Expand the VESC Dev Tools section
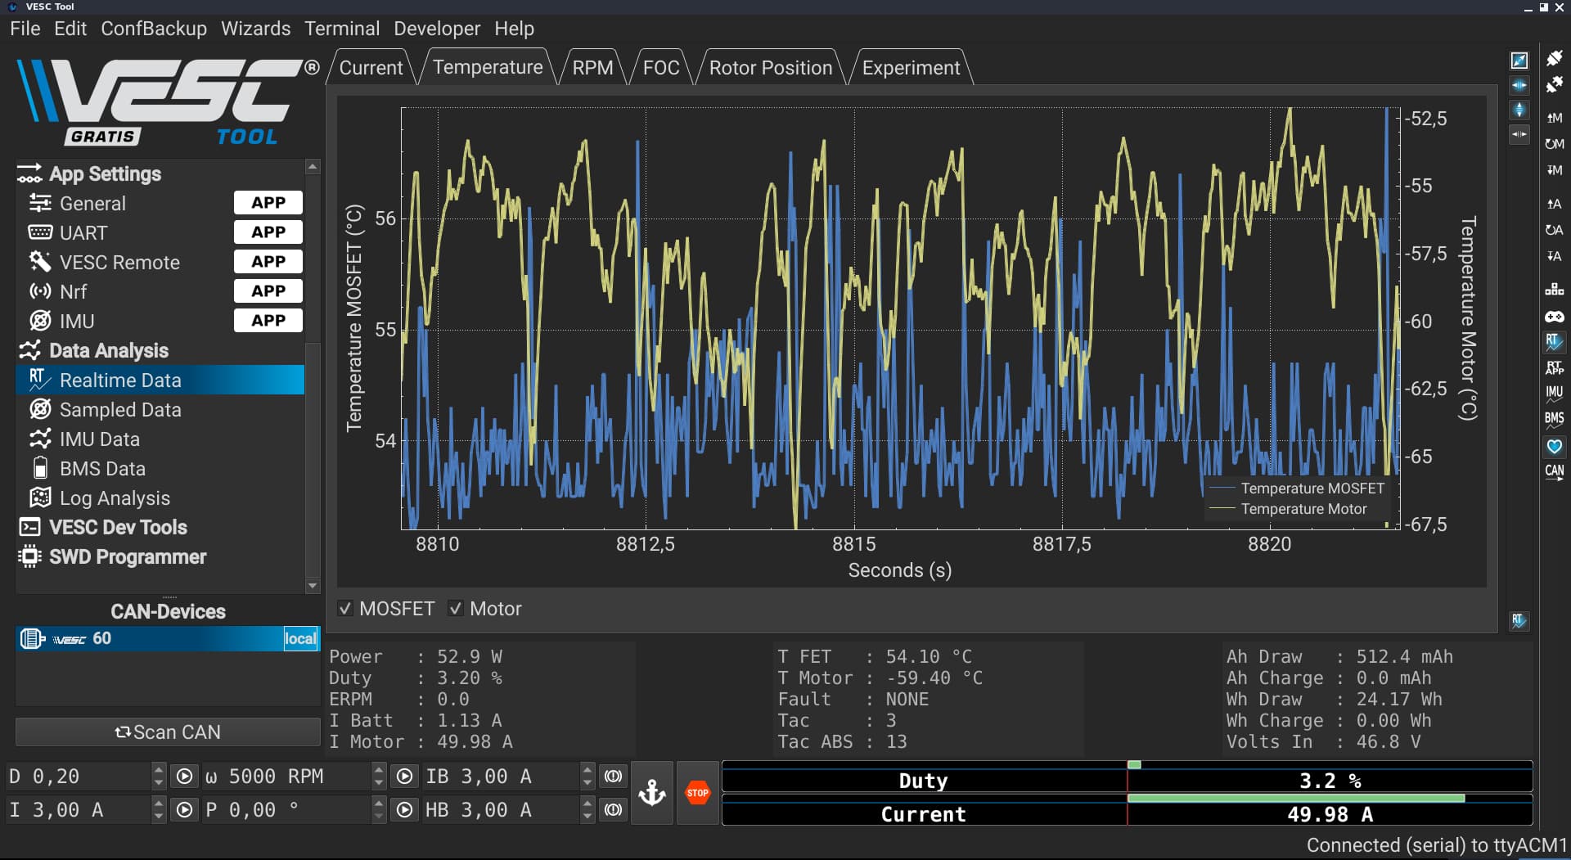 (x=118, y=527)
